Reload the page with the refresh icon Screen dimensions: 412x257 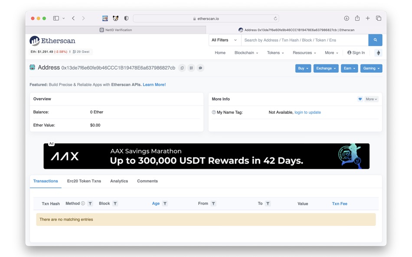click(x=275, y=19)
